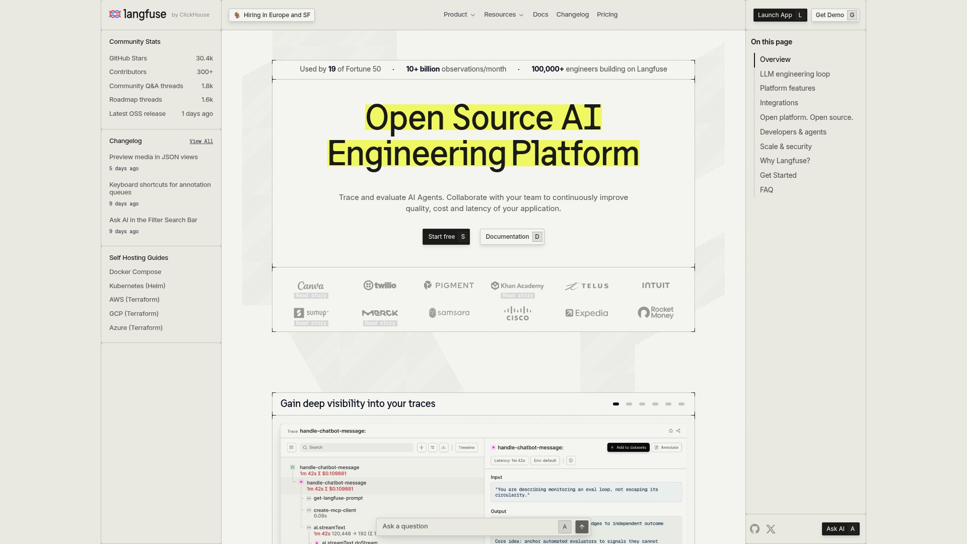Jump to Open platform. Open source. section
The image size is (967, 544).
806,117
